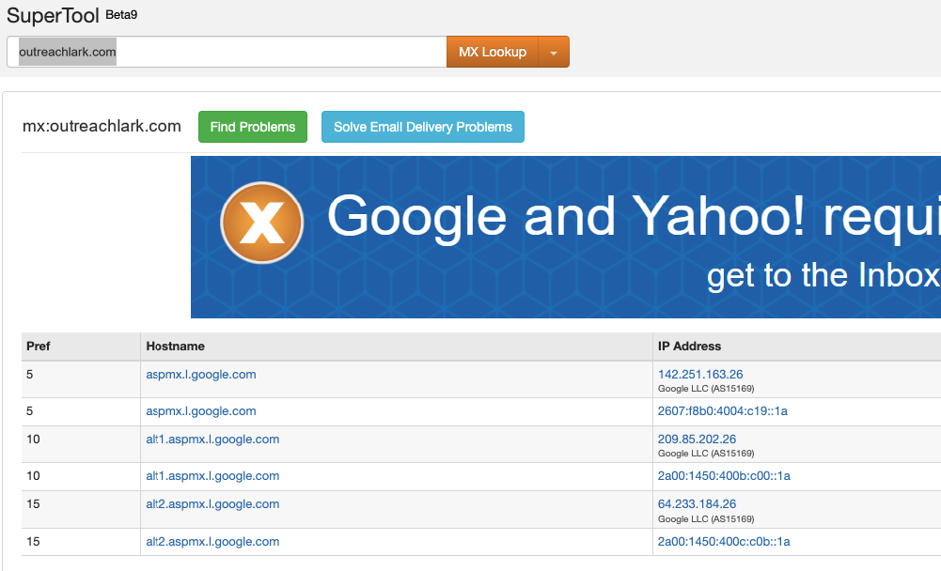Click the green Find Problems button
Screen dimensions: 941x571
[253, 127]
